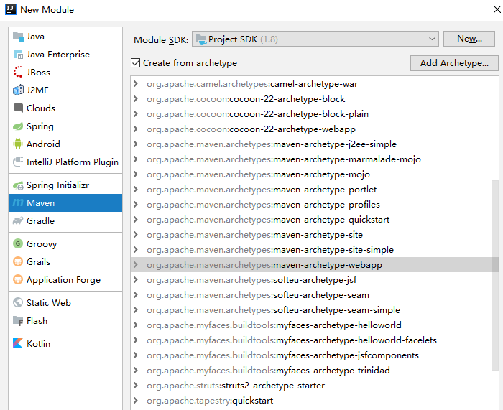Open the Module SDK dropdown
This screenshot has width=503, height=410.
point(316,39)
